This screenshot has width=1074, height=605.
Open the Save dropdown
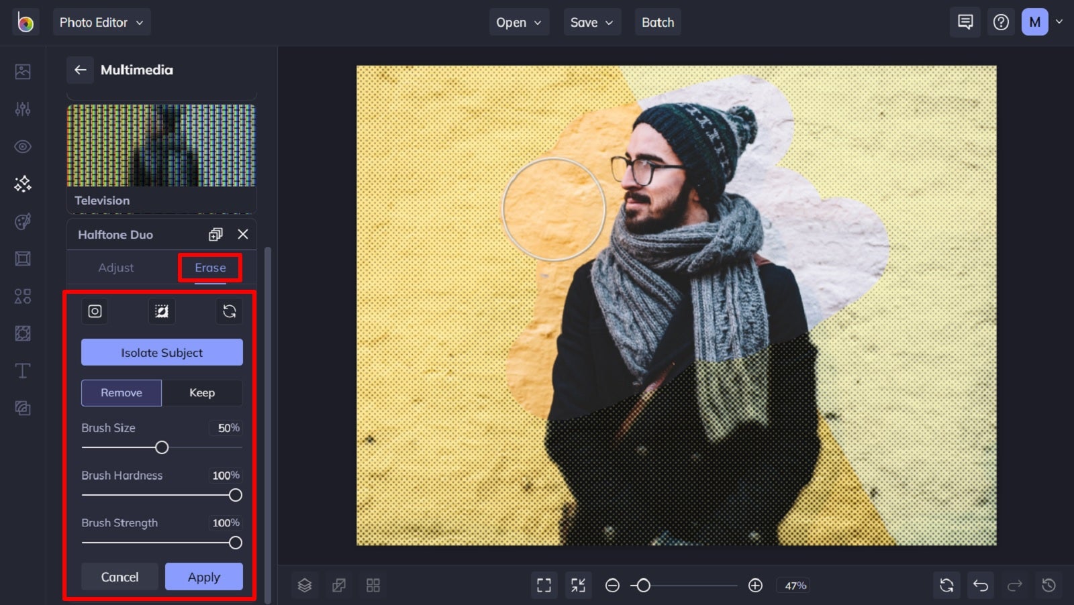coord(591,21)
